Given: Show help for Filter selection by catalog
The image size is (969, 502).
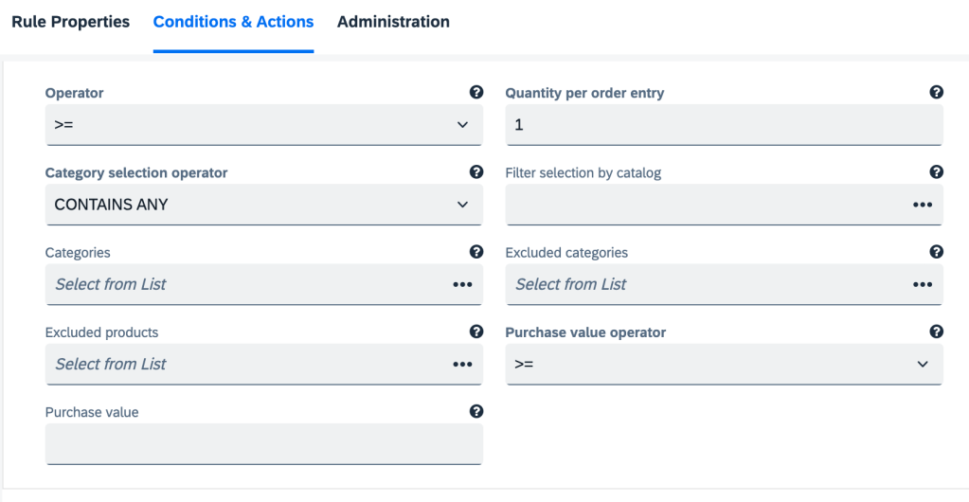Looking at the screenshot, I should tap(936, 172).
